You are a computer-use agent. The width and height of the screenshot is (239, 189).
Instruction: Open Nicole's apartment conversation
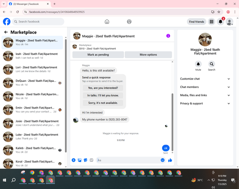click(32, 96)
